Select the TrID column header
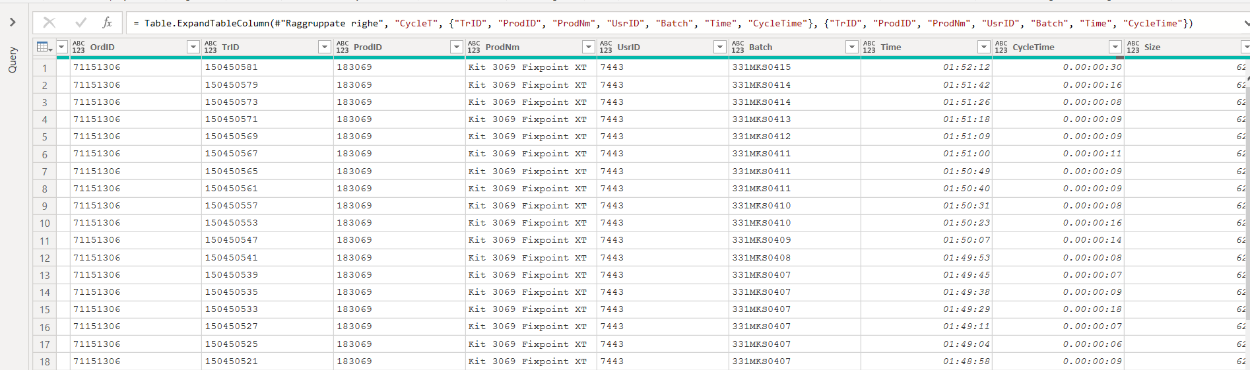This screenshot has width=1250, height=370. coord(267,47)
